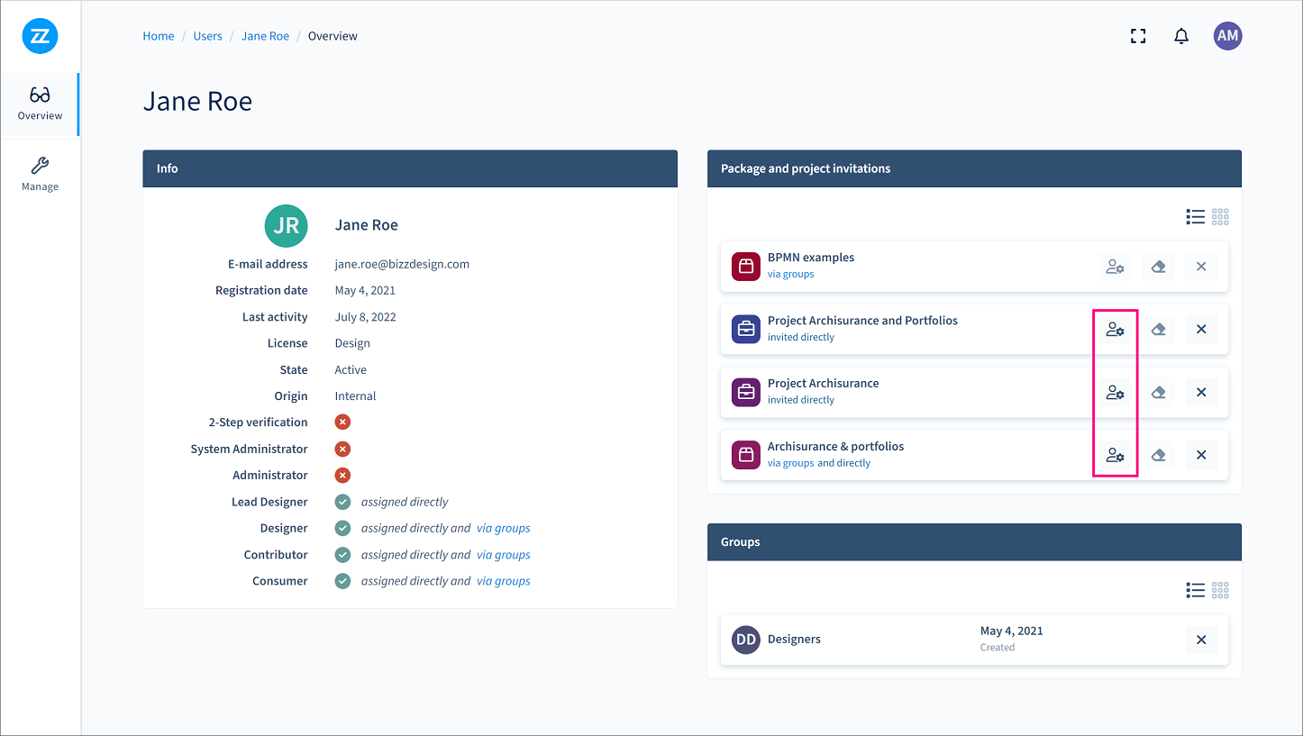Click the Bizzdesign logo icon
This screenshot has height=736, width=1303.
click(40, 36)
